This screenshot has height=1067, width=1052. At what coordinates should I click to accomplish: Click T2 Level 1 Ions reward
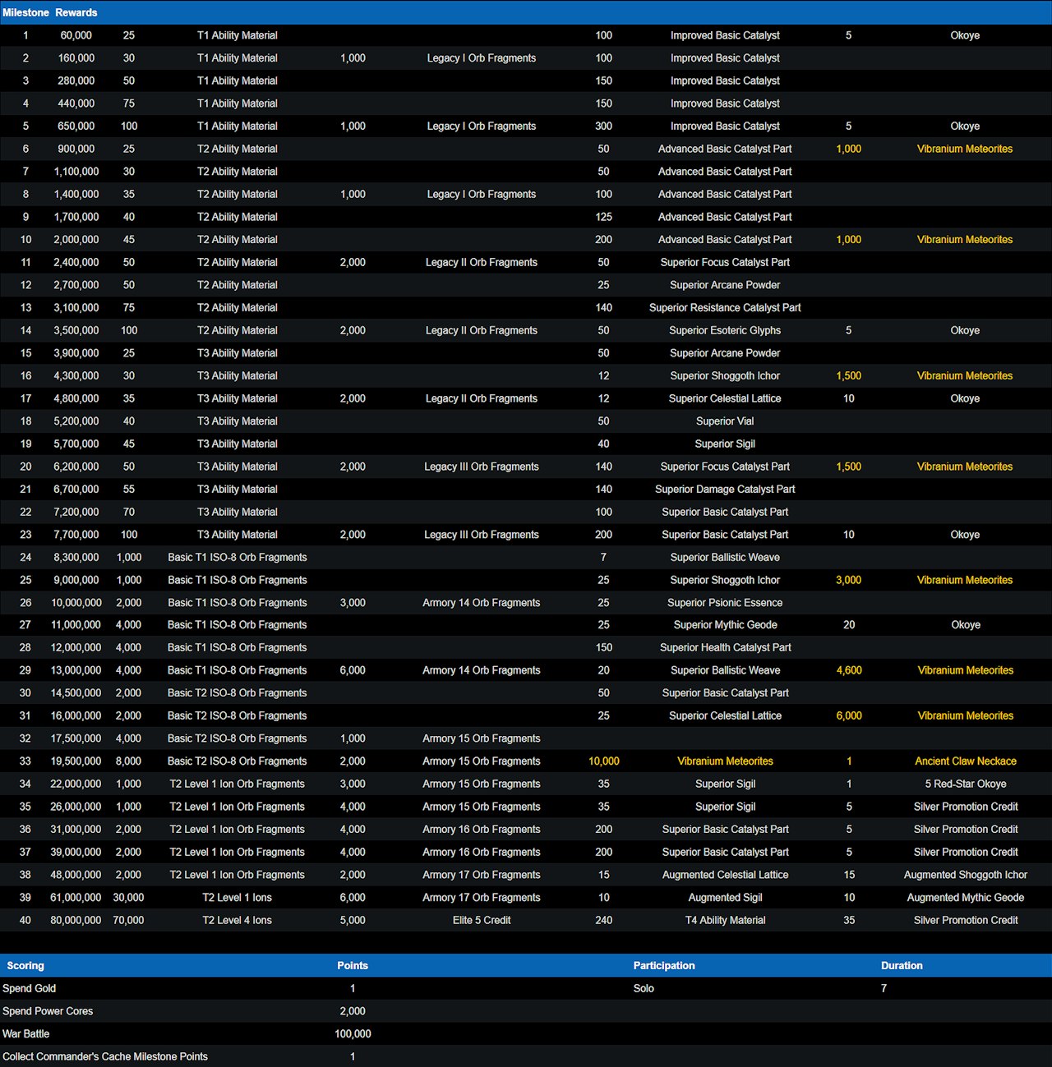pyautogui.click(x=238, y=898)
